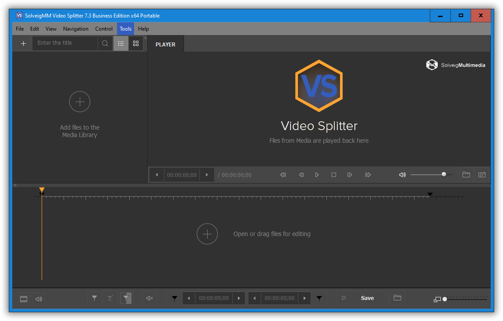This screenshot has height=321, width=503.
Task: Increase the fragment start time
Action: click(x=239, y=298)
